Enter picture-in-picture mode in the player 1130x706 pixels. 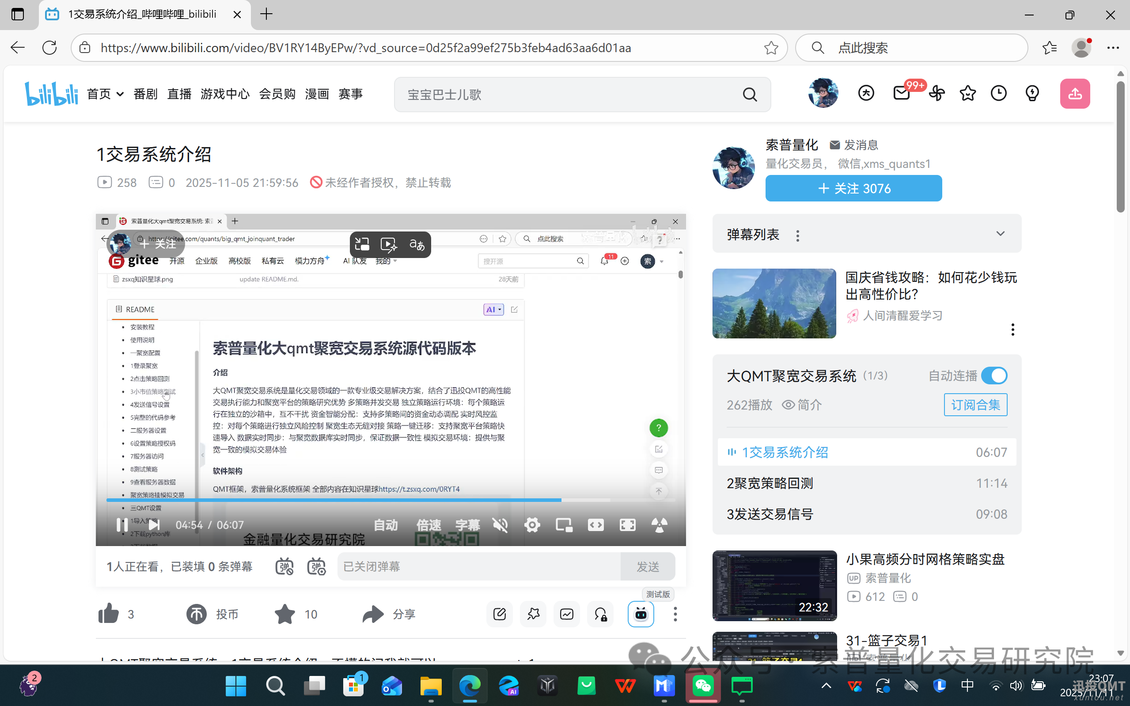pos(563,525)
